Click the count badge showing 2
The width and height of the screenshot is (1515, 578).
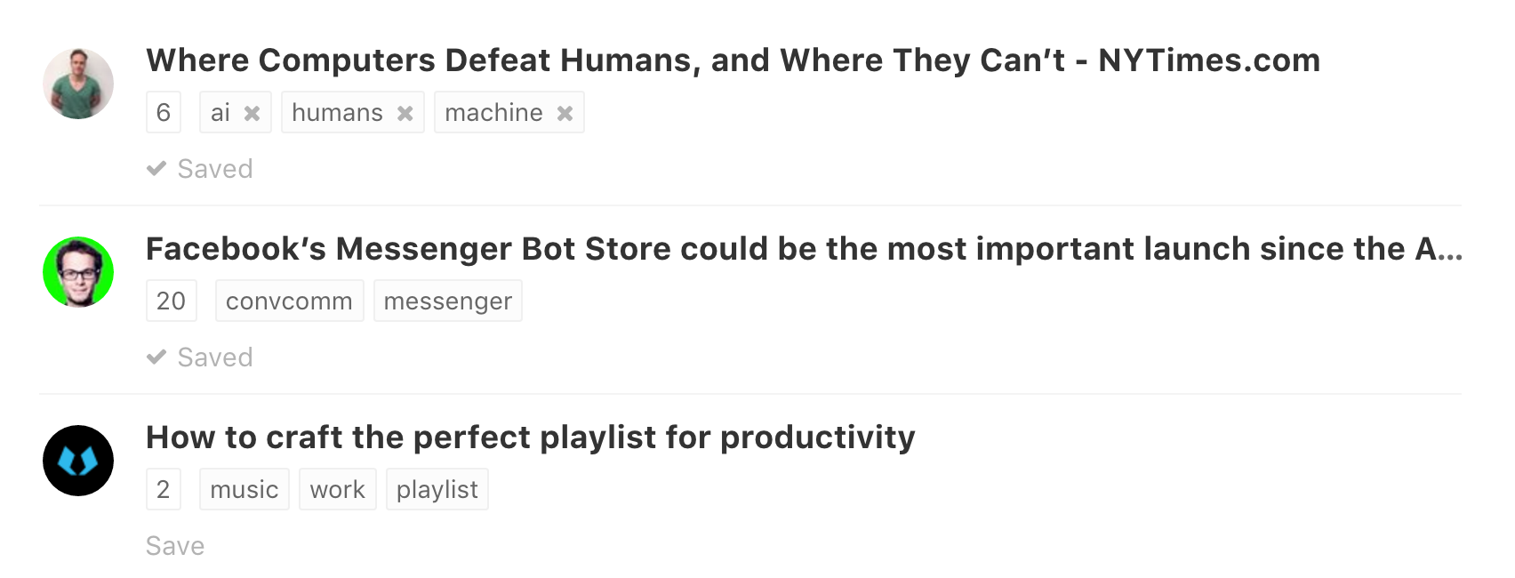tap(164, 490)
